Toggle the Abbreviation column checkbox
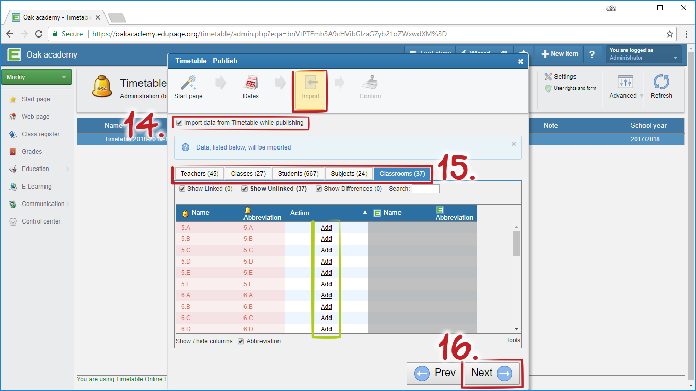This screenshot has height=391, width=696. point(241,341)
